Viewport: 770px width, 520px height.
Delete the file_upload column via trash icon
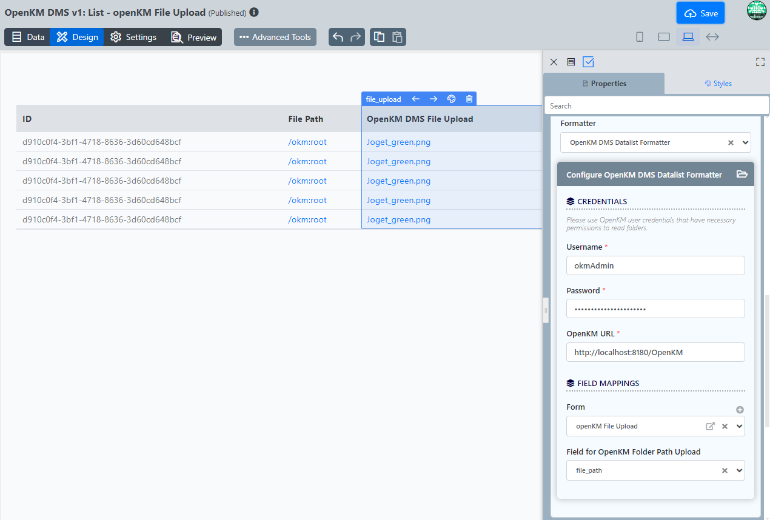(469, 99)
